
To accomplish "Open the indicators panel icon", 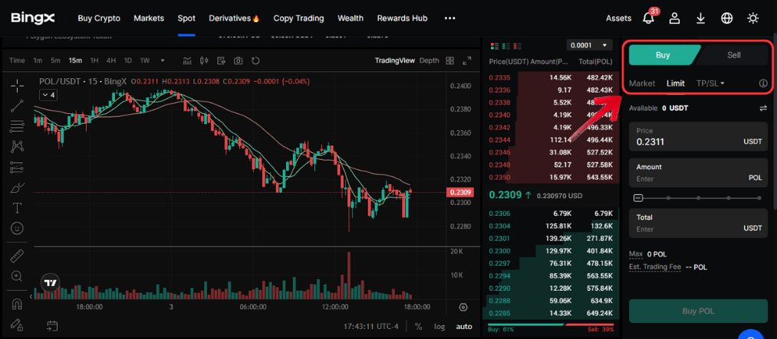I will [187, 60].
